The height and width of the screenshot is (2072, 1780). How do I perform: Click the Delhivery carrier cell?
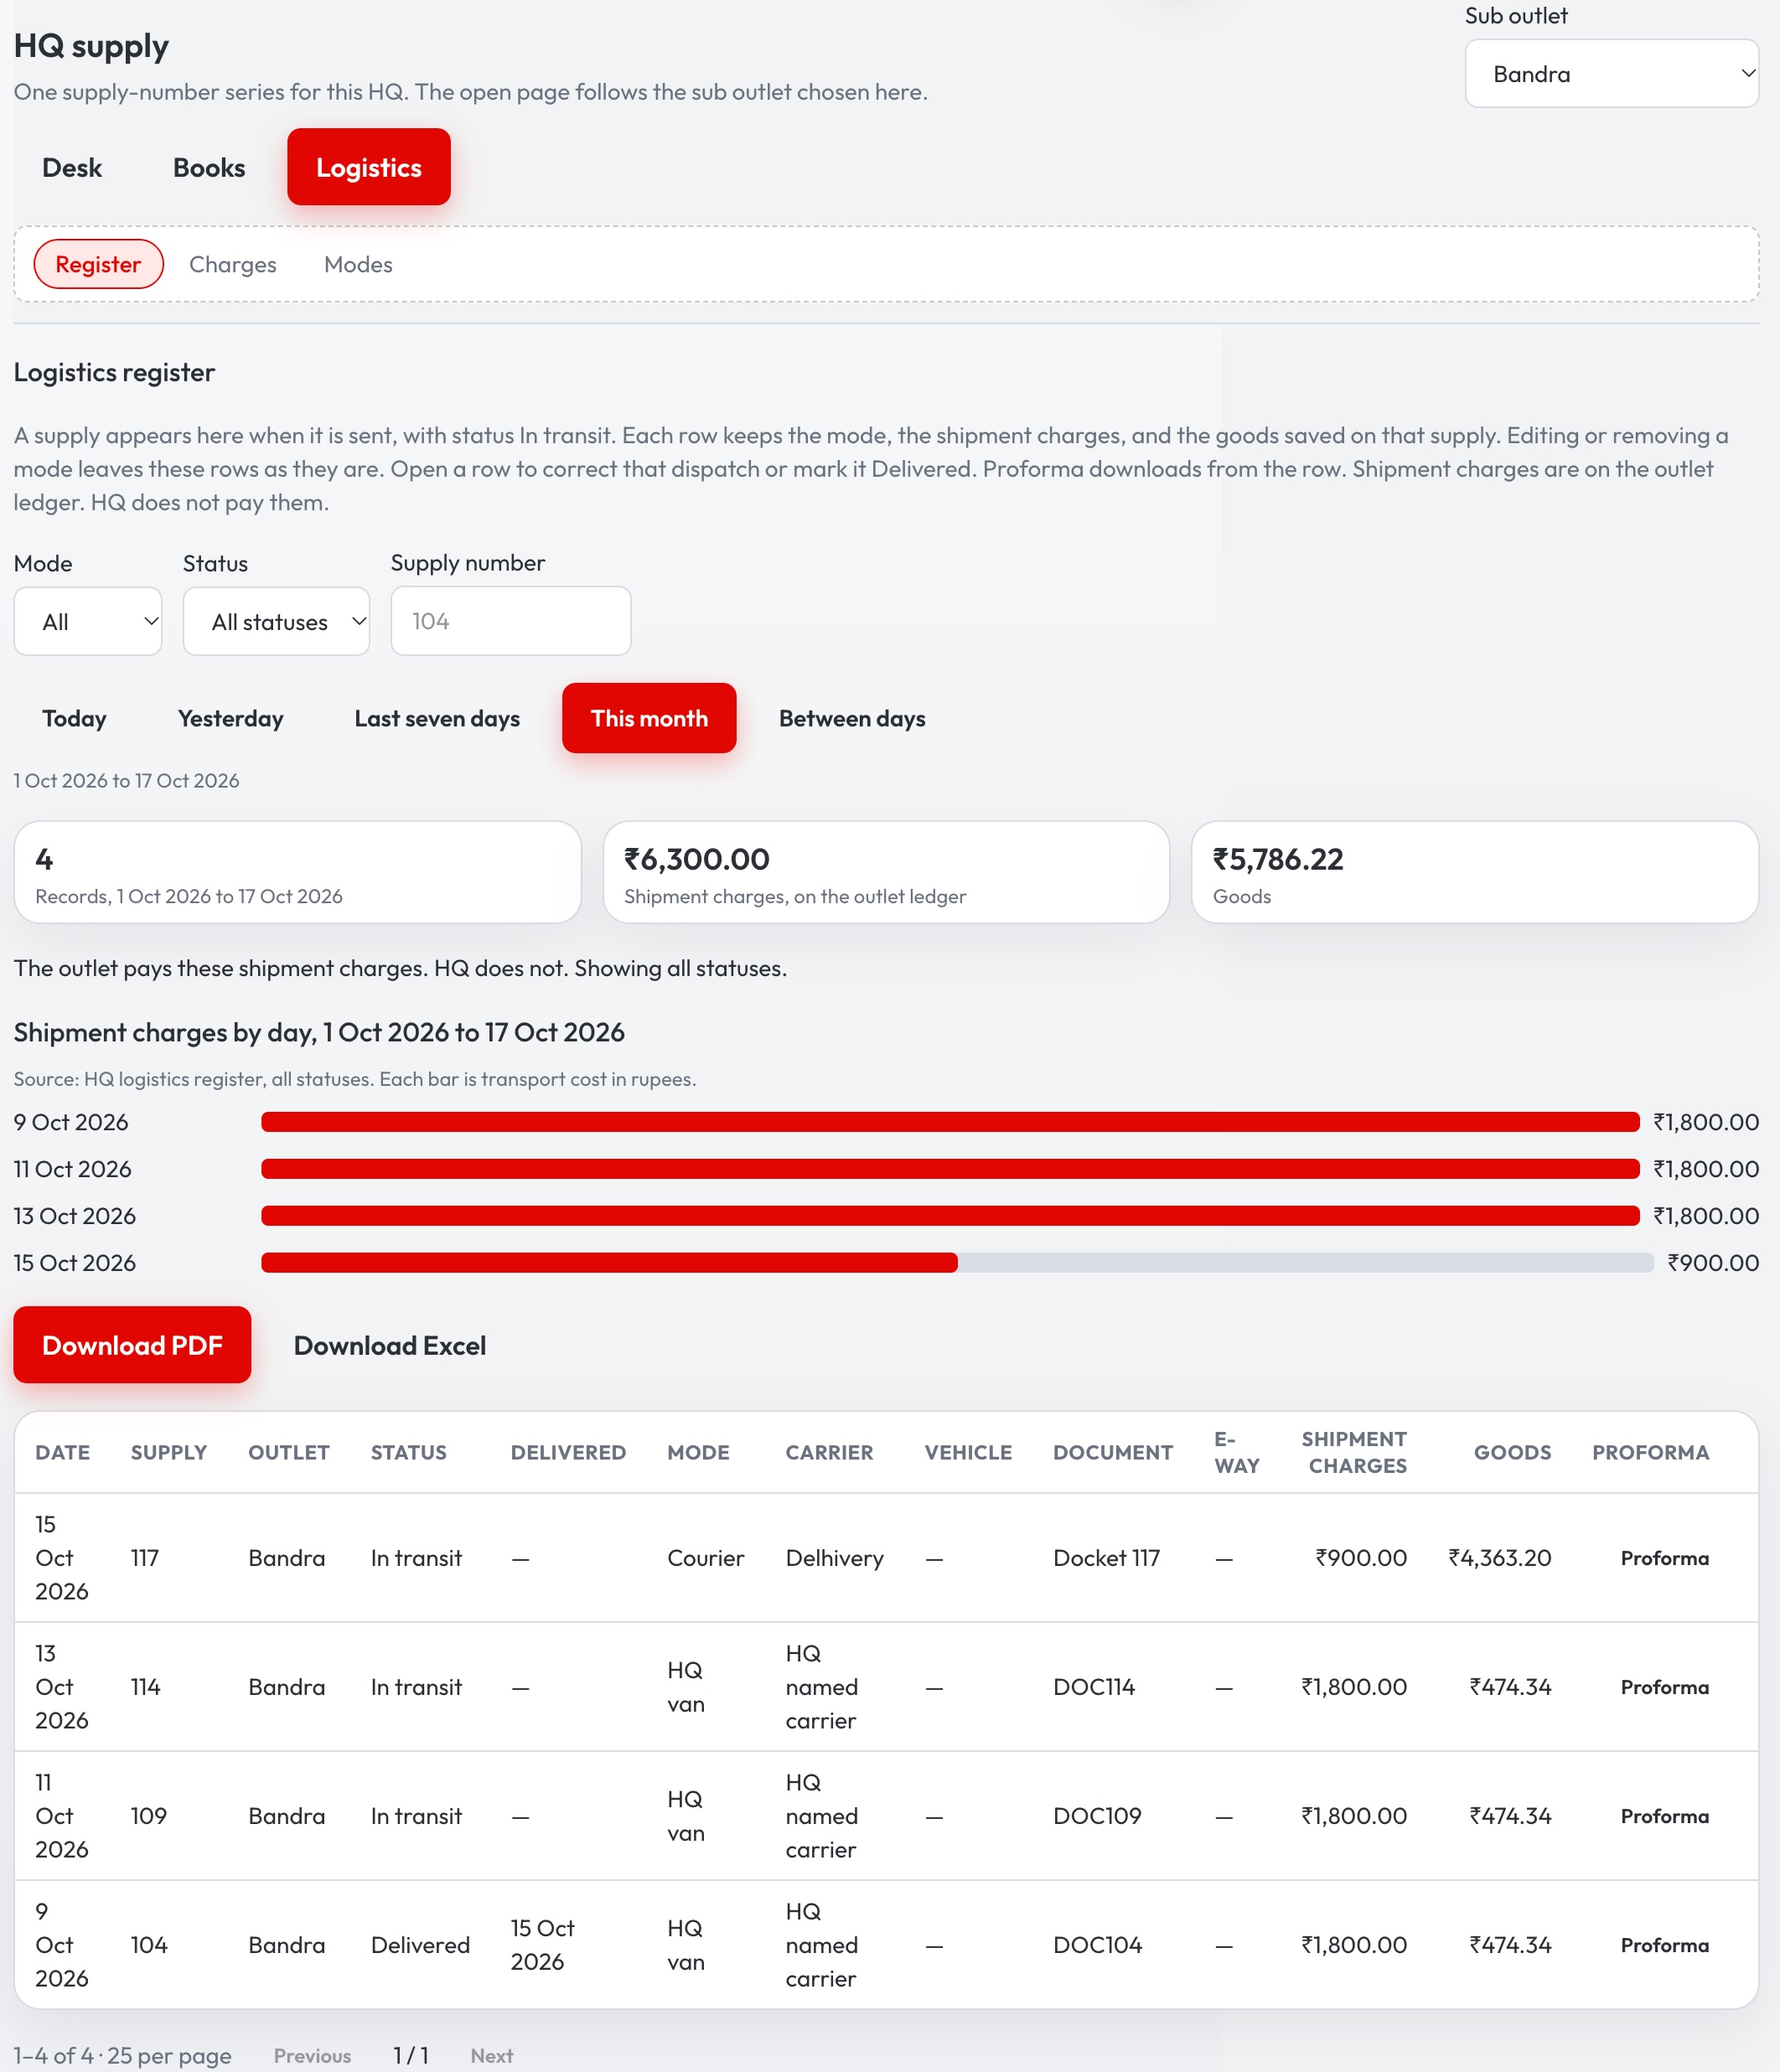835,1558
